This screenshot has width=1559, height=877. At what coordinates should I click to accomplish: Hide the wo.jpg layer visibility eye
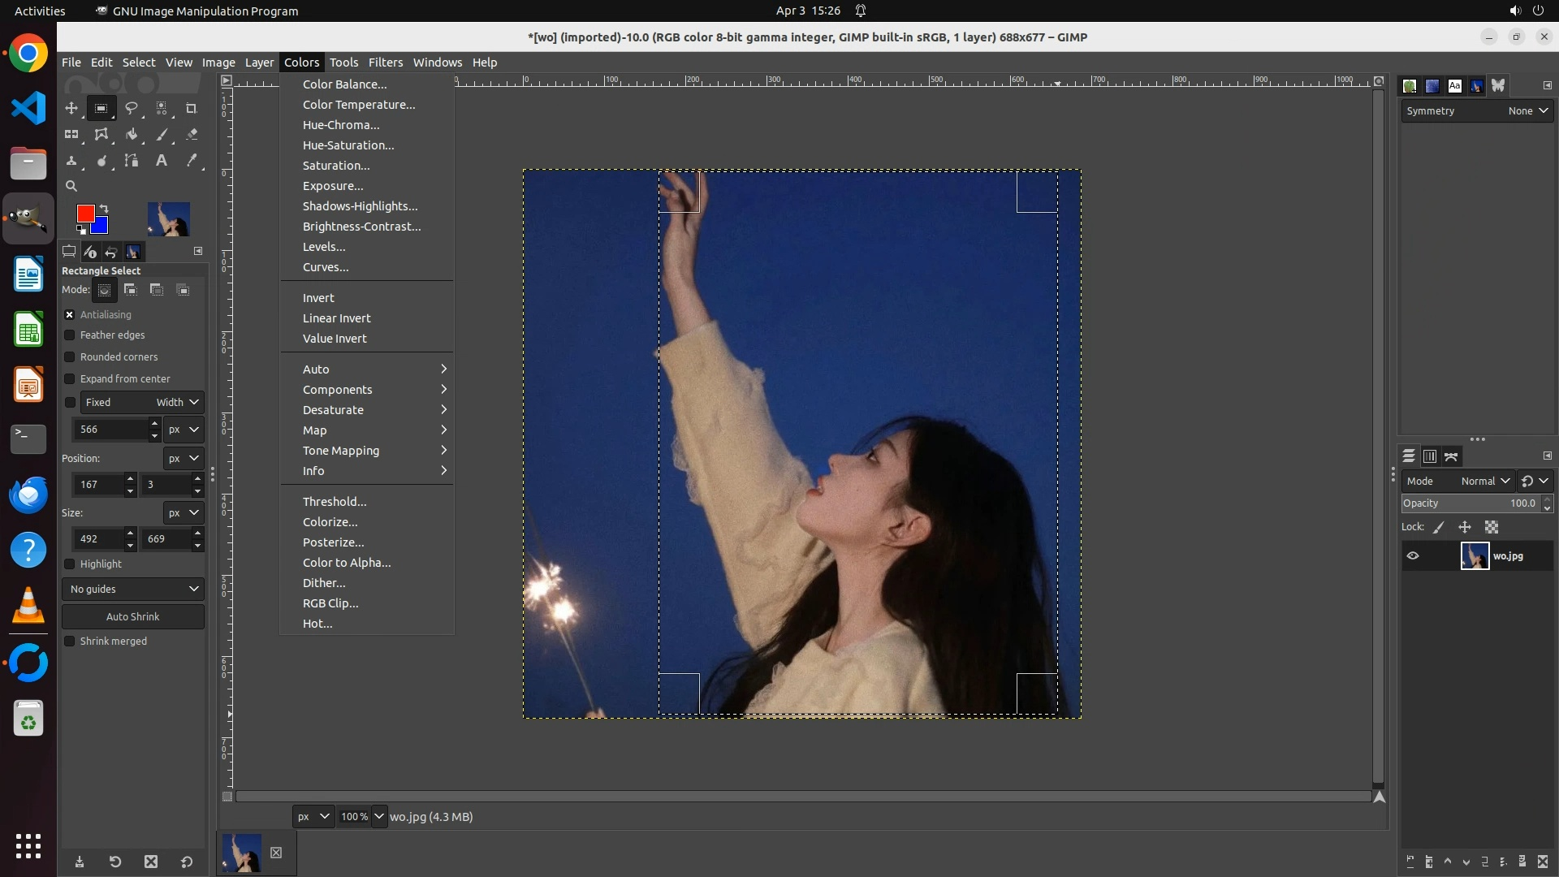[x=1413, y=556]
